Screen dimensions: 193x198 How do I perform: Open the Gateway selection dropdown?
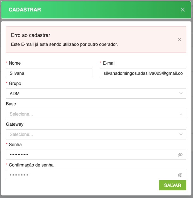point(96,134)
